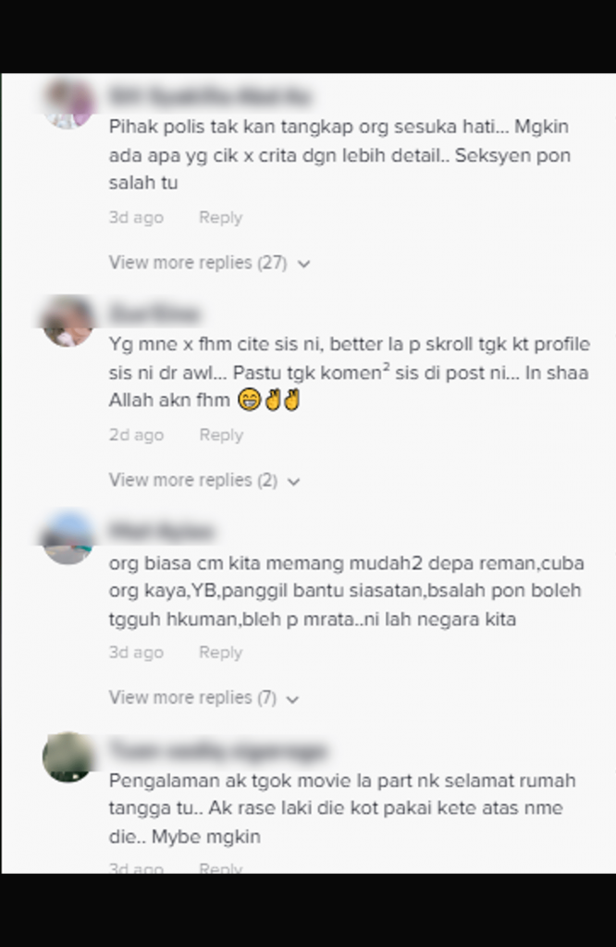Open blurred username above 'Pengalaman ak tgok' comment
This screenshot has width=616, height=947.
(x=218, y=749)
